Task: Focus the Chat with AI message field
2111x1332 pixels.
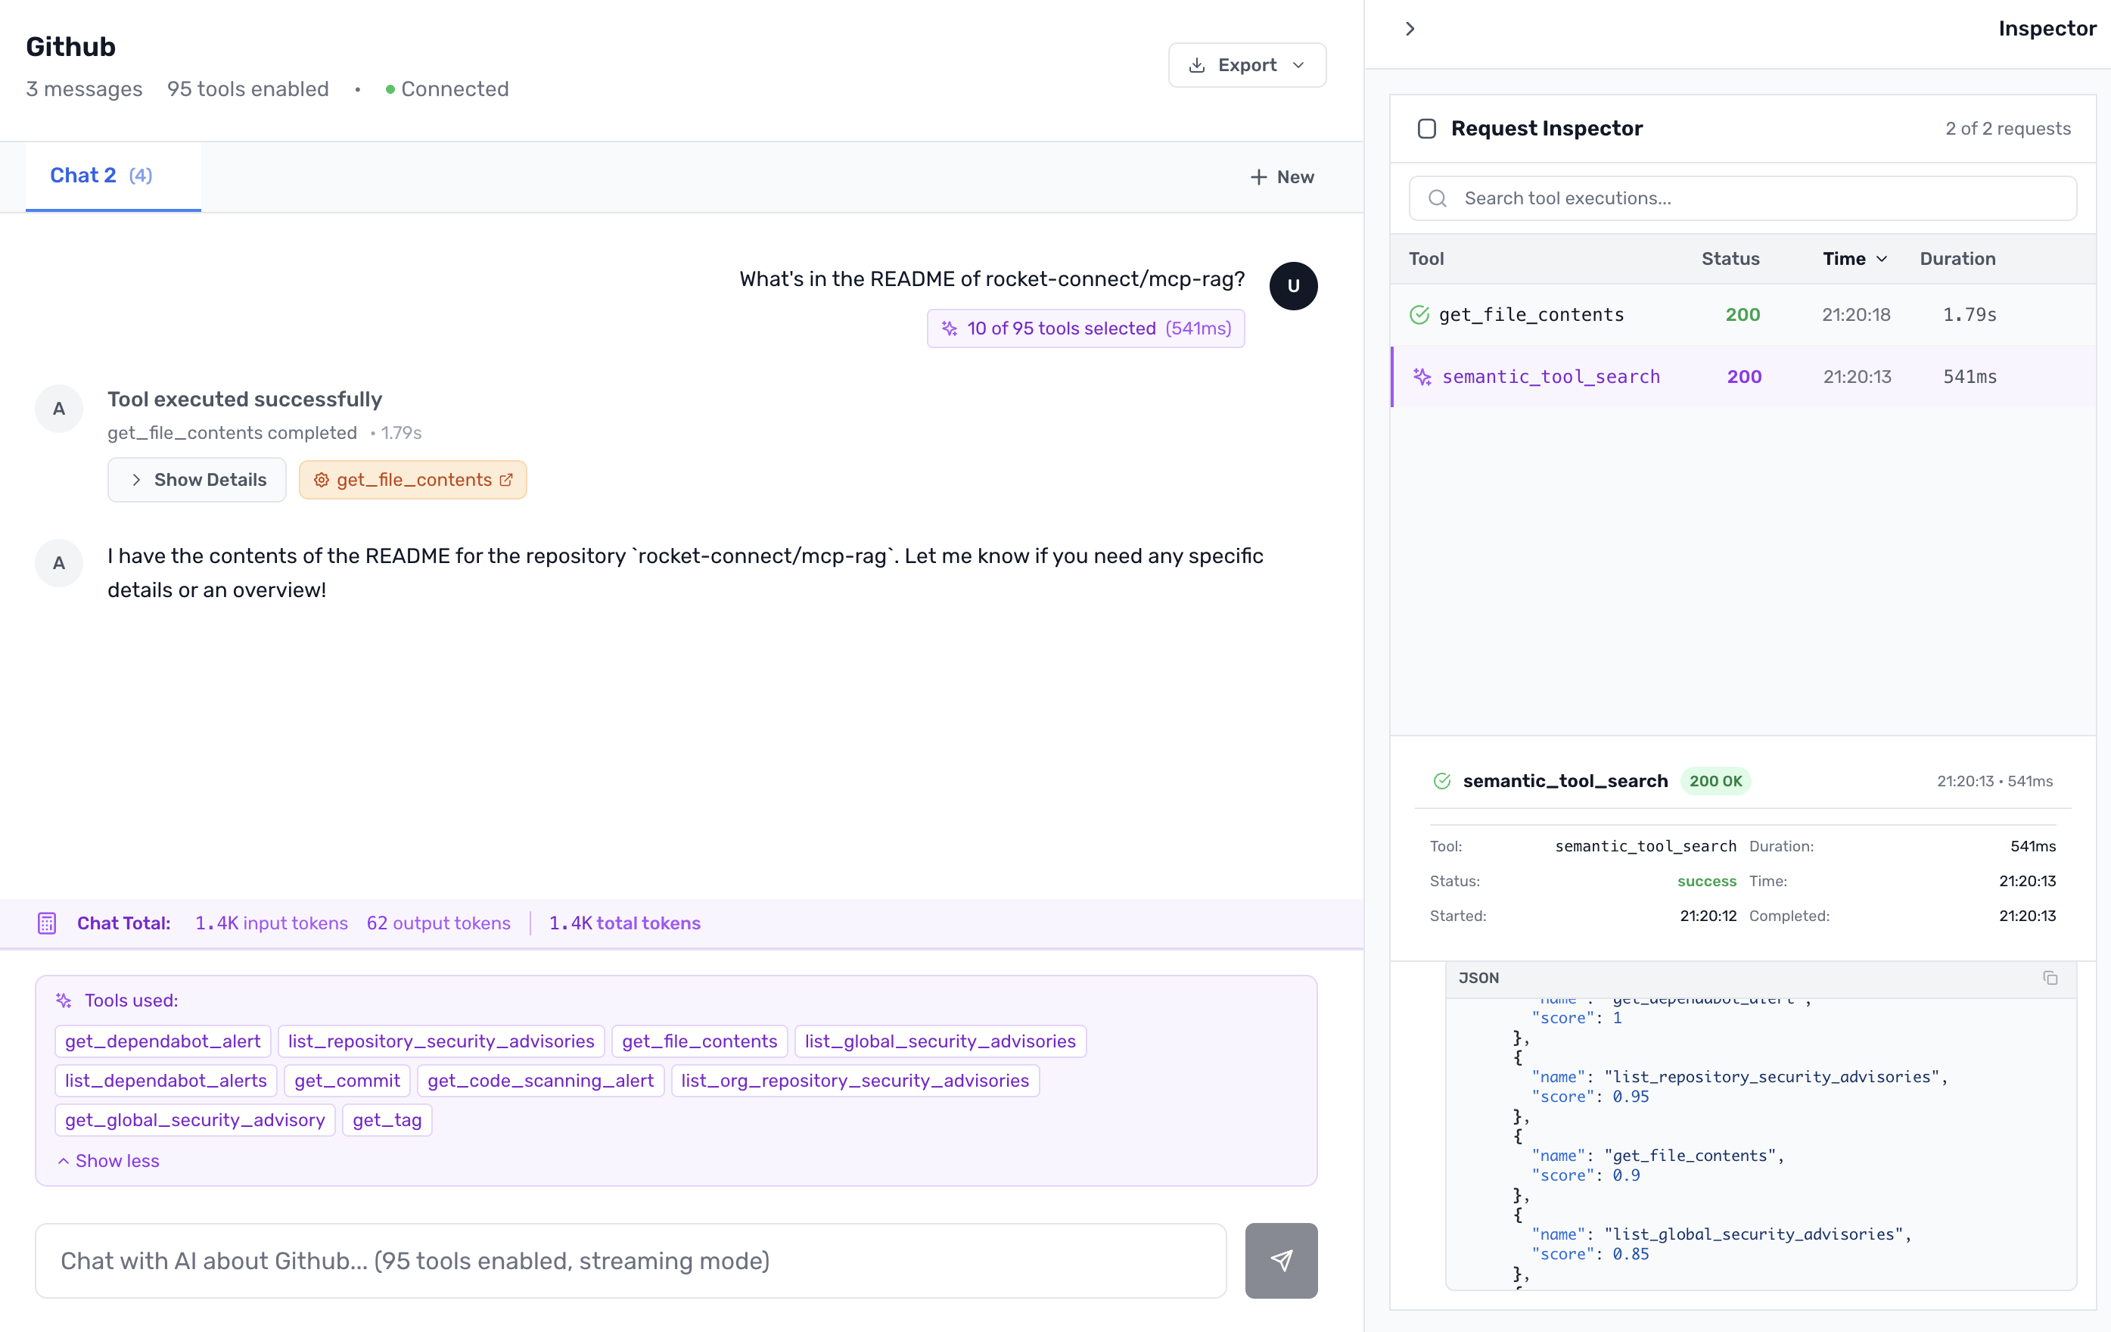Action: [630, 1260]
